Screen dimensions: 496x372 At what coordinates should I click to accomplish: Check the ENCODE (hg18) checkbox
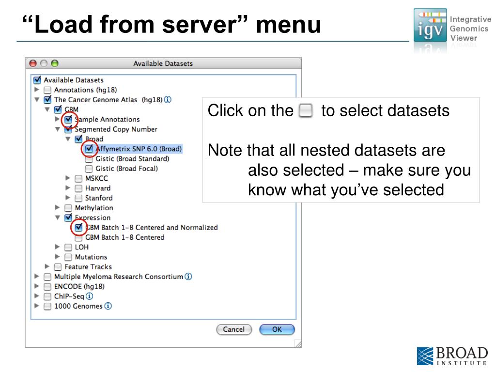47,287
